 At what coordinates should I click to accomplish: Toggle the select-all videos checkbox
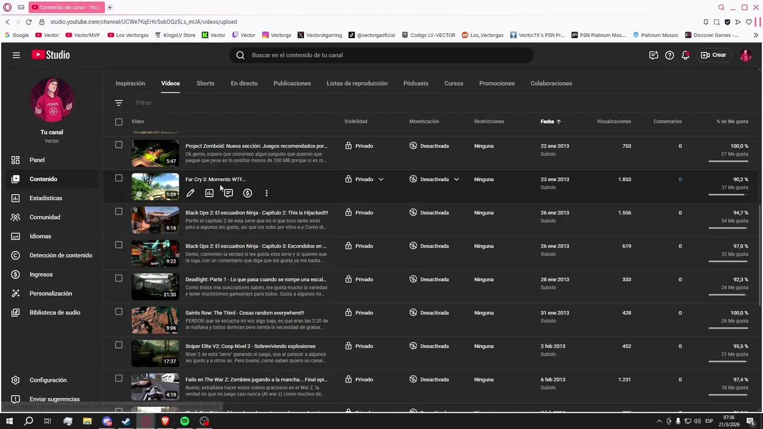119,122
